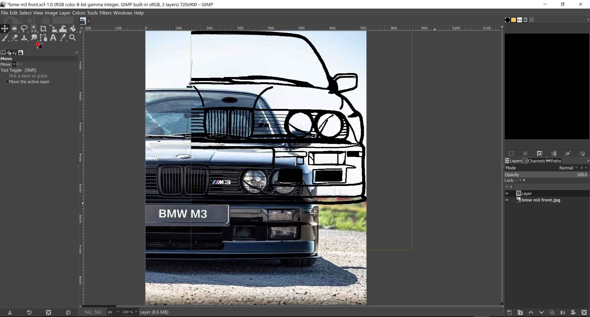
Task: Open the Colors menu
Action: [79, 13]
